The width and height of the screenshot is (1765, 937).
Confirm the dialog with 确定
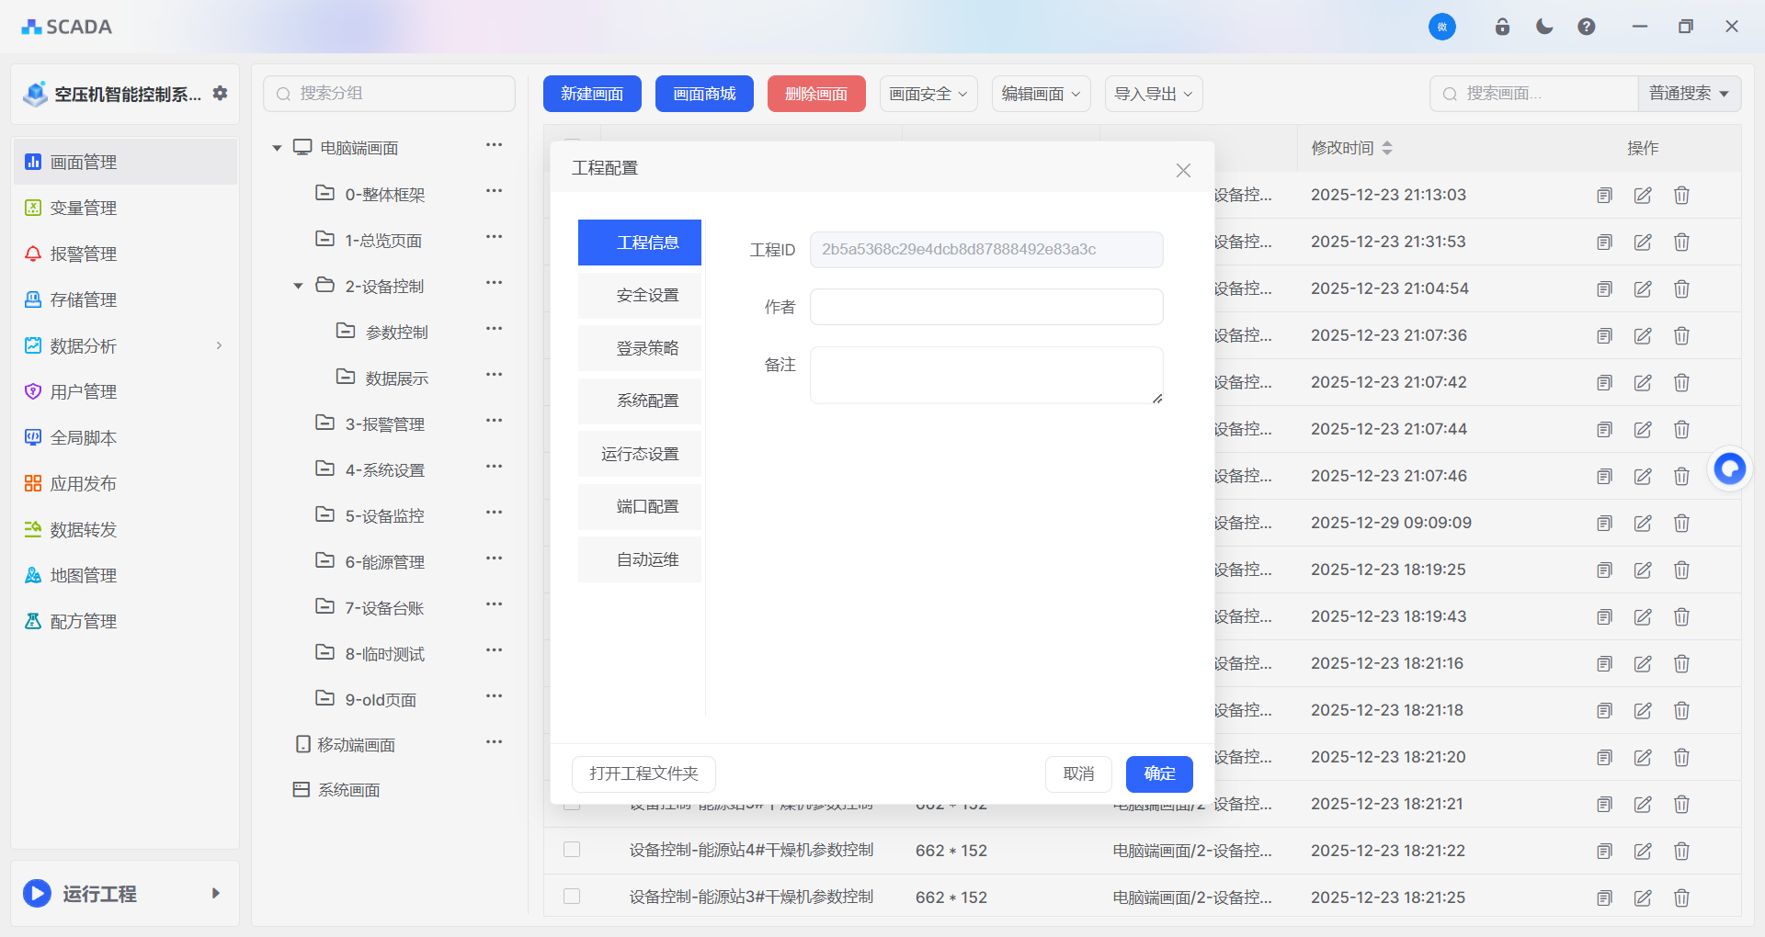click(x=1158, y=773)
